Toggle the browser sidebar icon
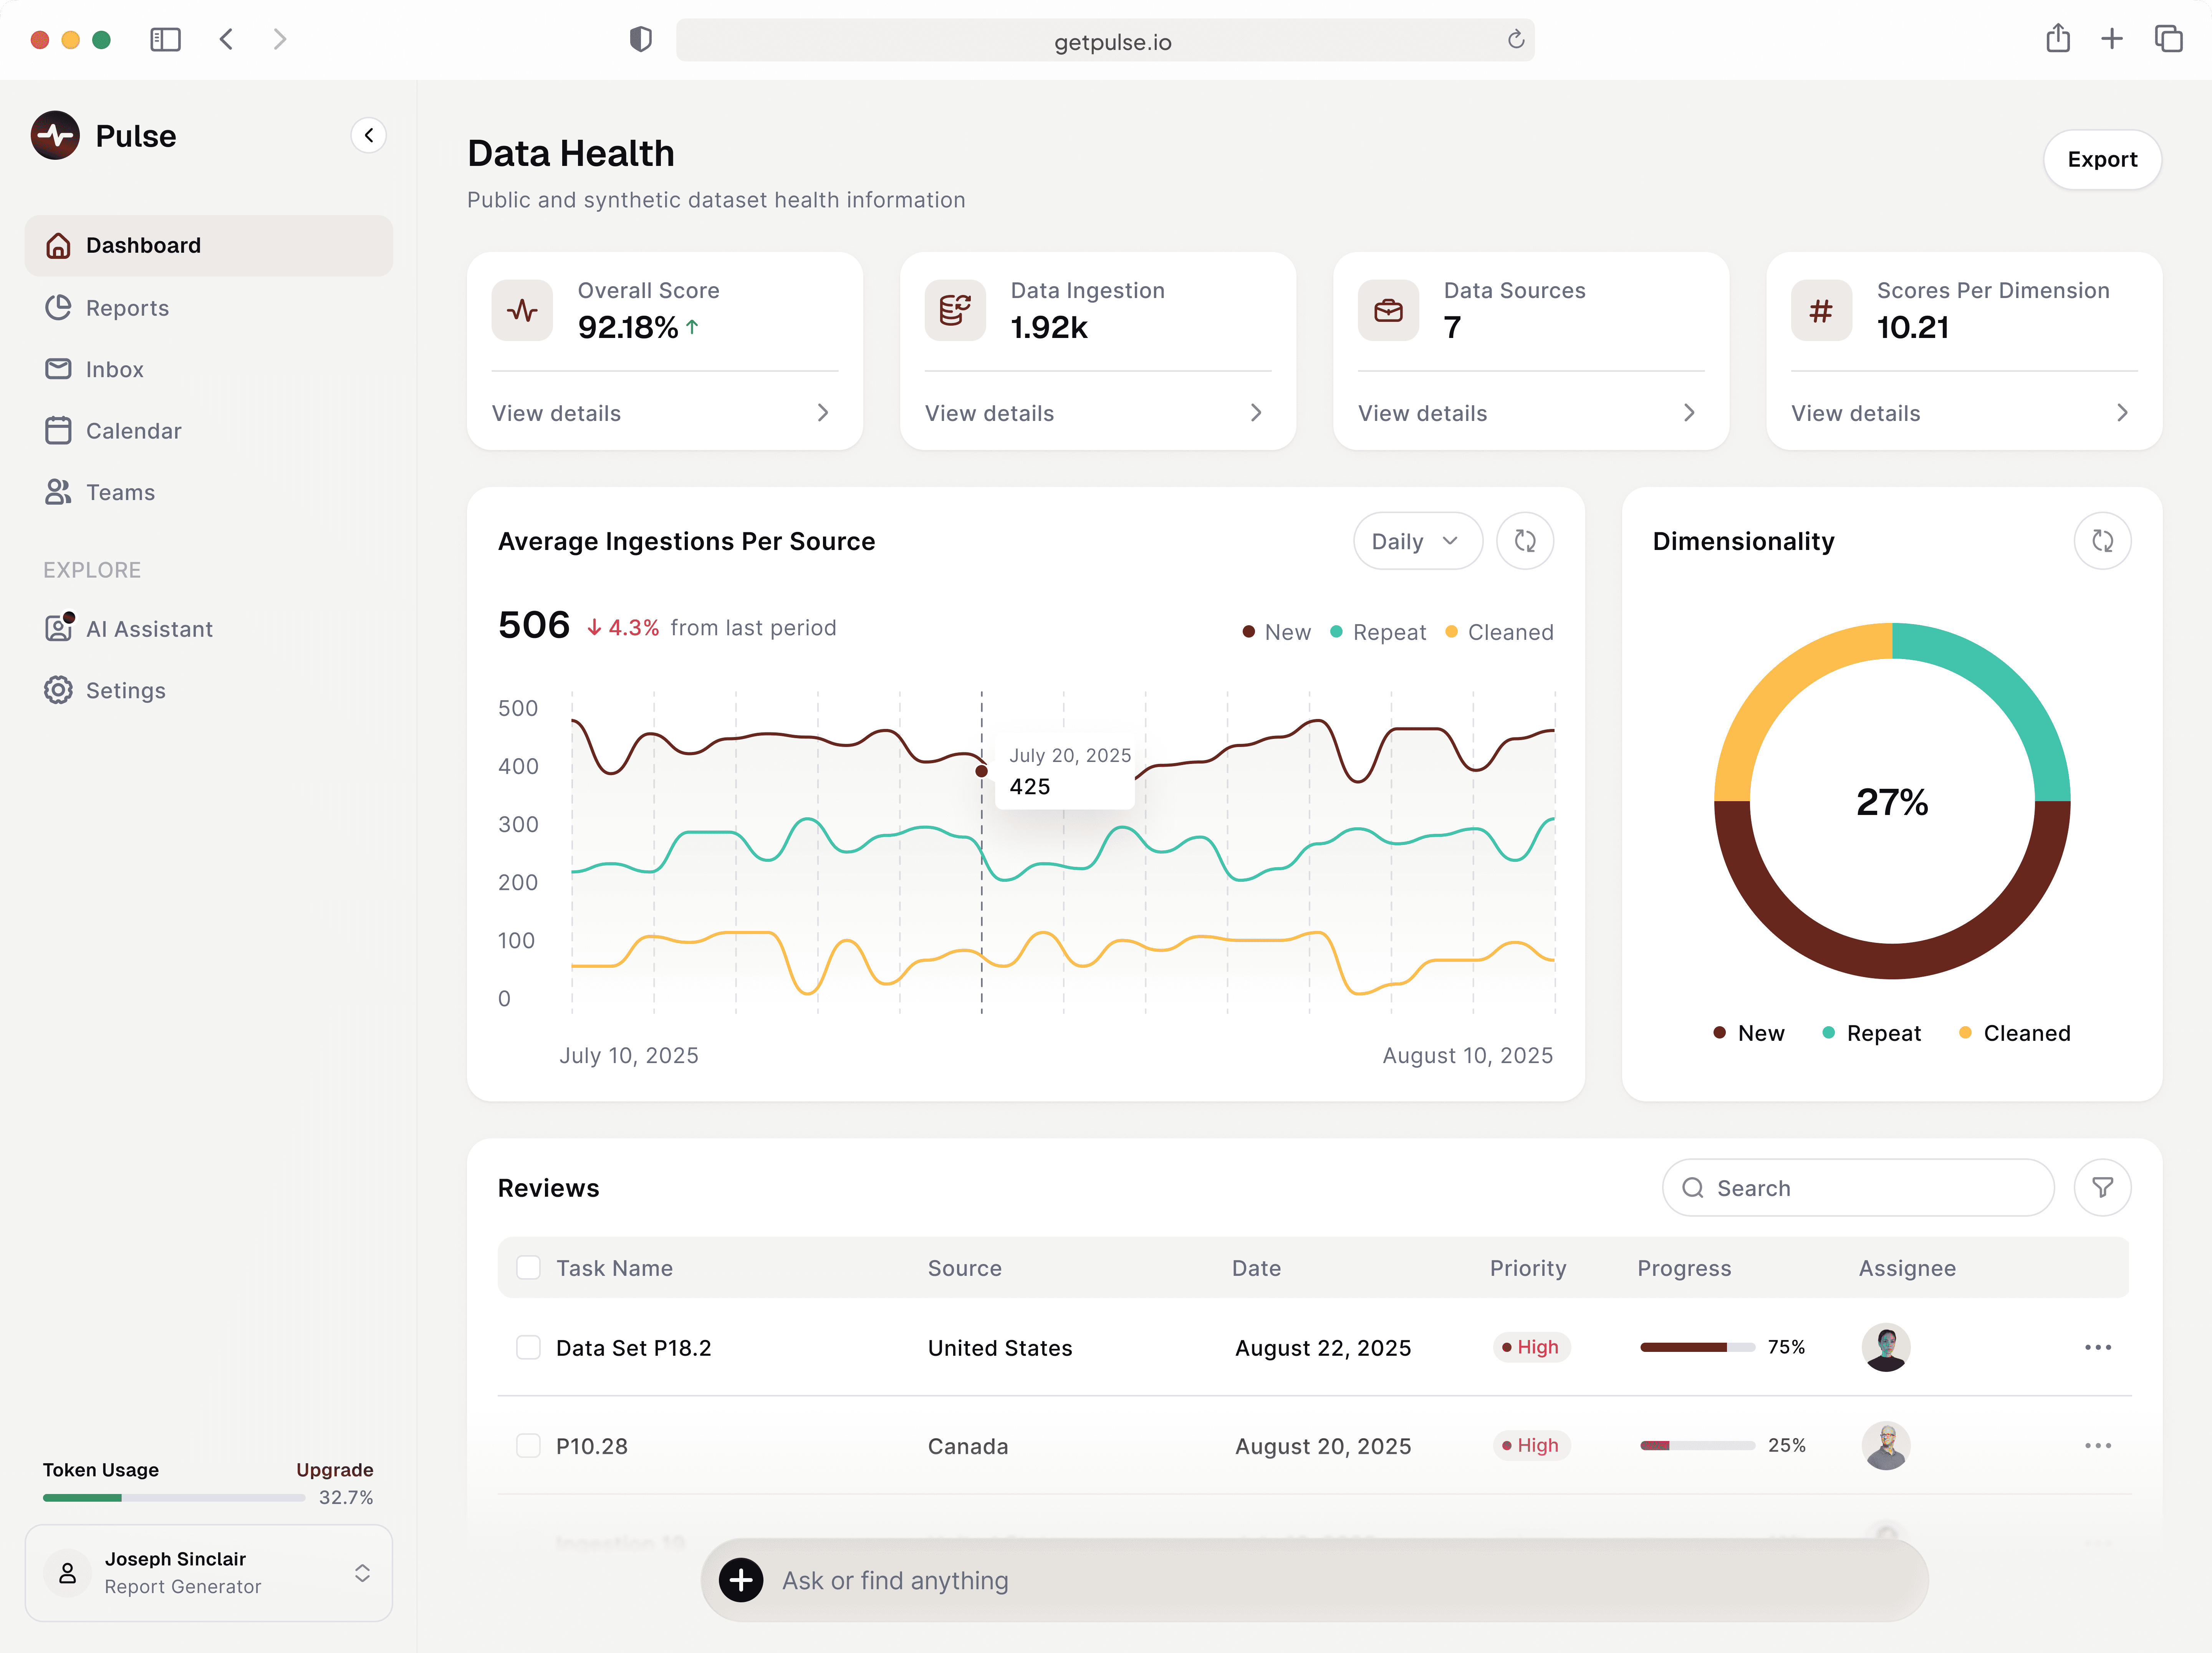This screenshot has height=1653, width=2212. (165, 39)
